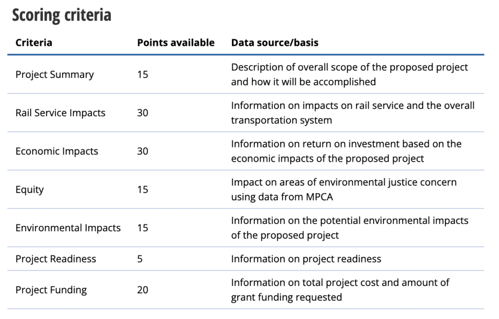Viewport: 499px width, 319px height.
Task: Select the return on investment description text
Action: click(x=346, y=151)
